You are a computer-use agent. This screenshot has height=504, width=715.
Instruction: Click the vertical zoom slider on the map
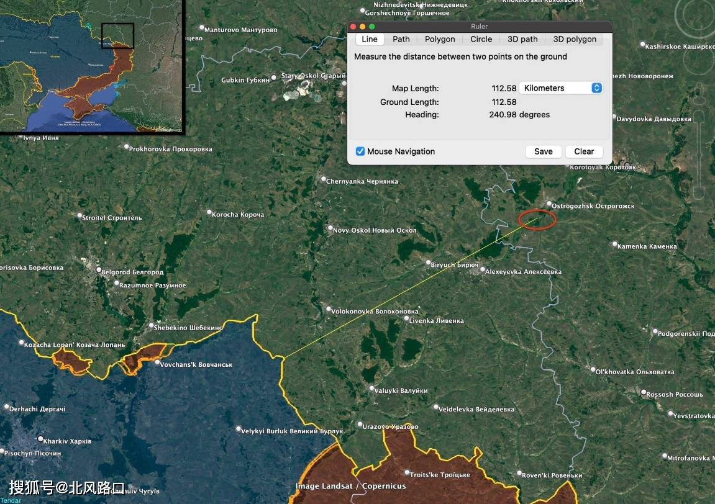(699, 155)
